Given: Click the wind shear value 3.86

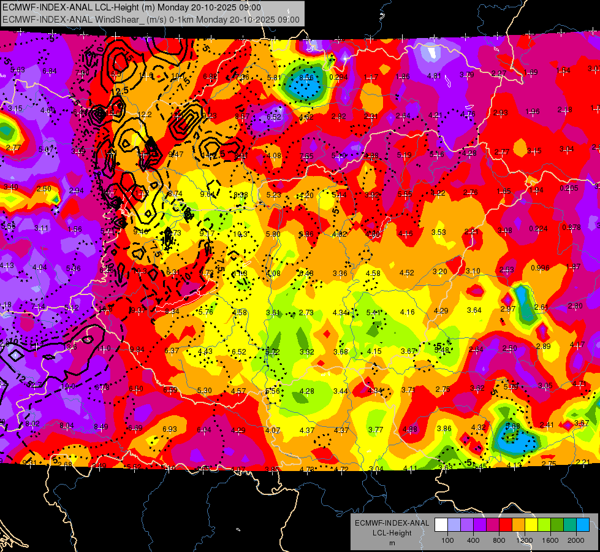Looking at the screenshot, I should pos(444,429).
